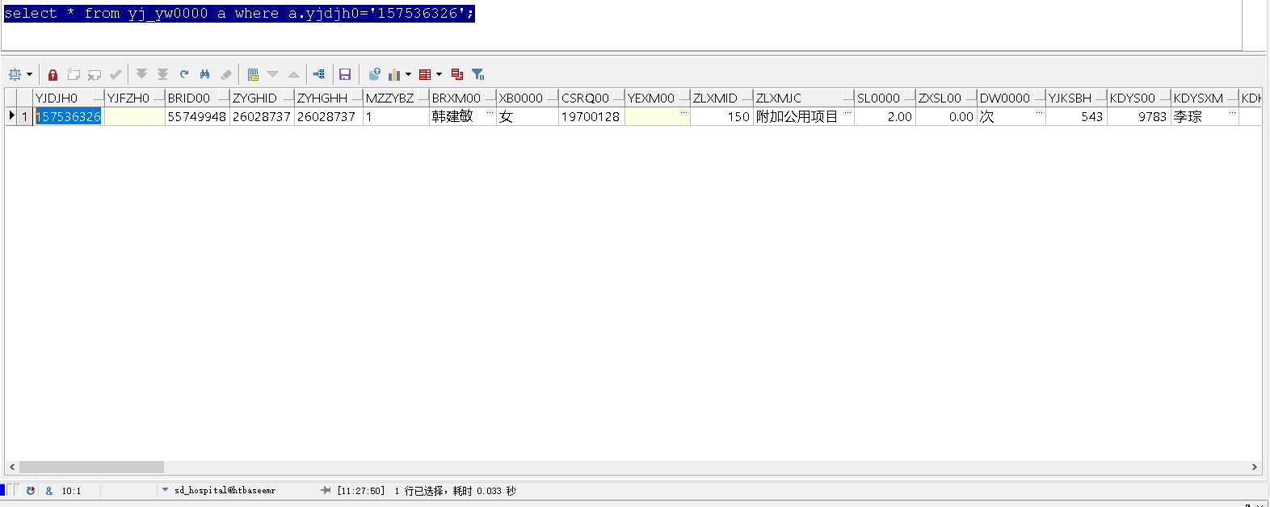The height and width of the screenshot is (507, 1270).
Task: Select the YJDJH0 column header
Action: pos(69,98)
